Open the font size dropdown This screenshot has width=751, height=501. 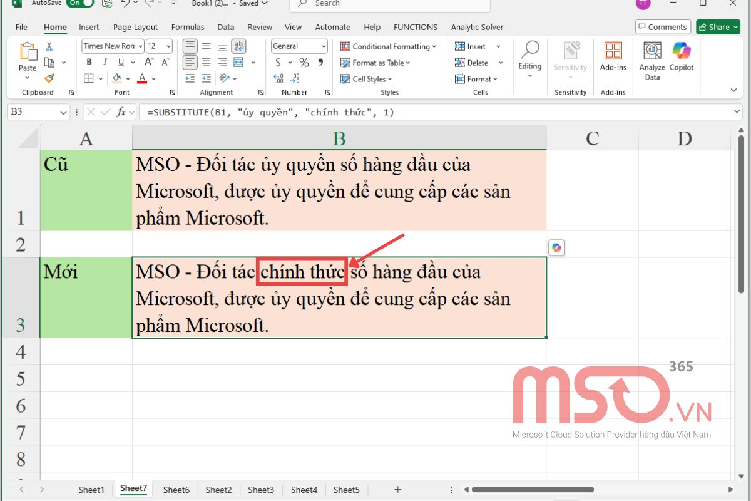(168, 46)
